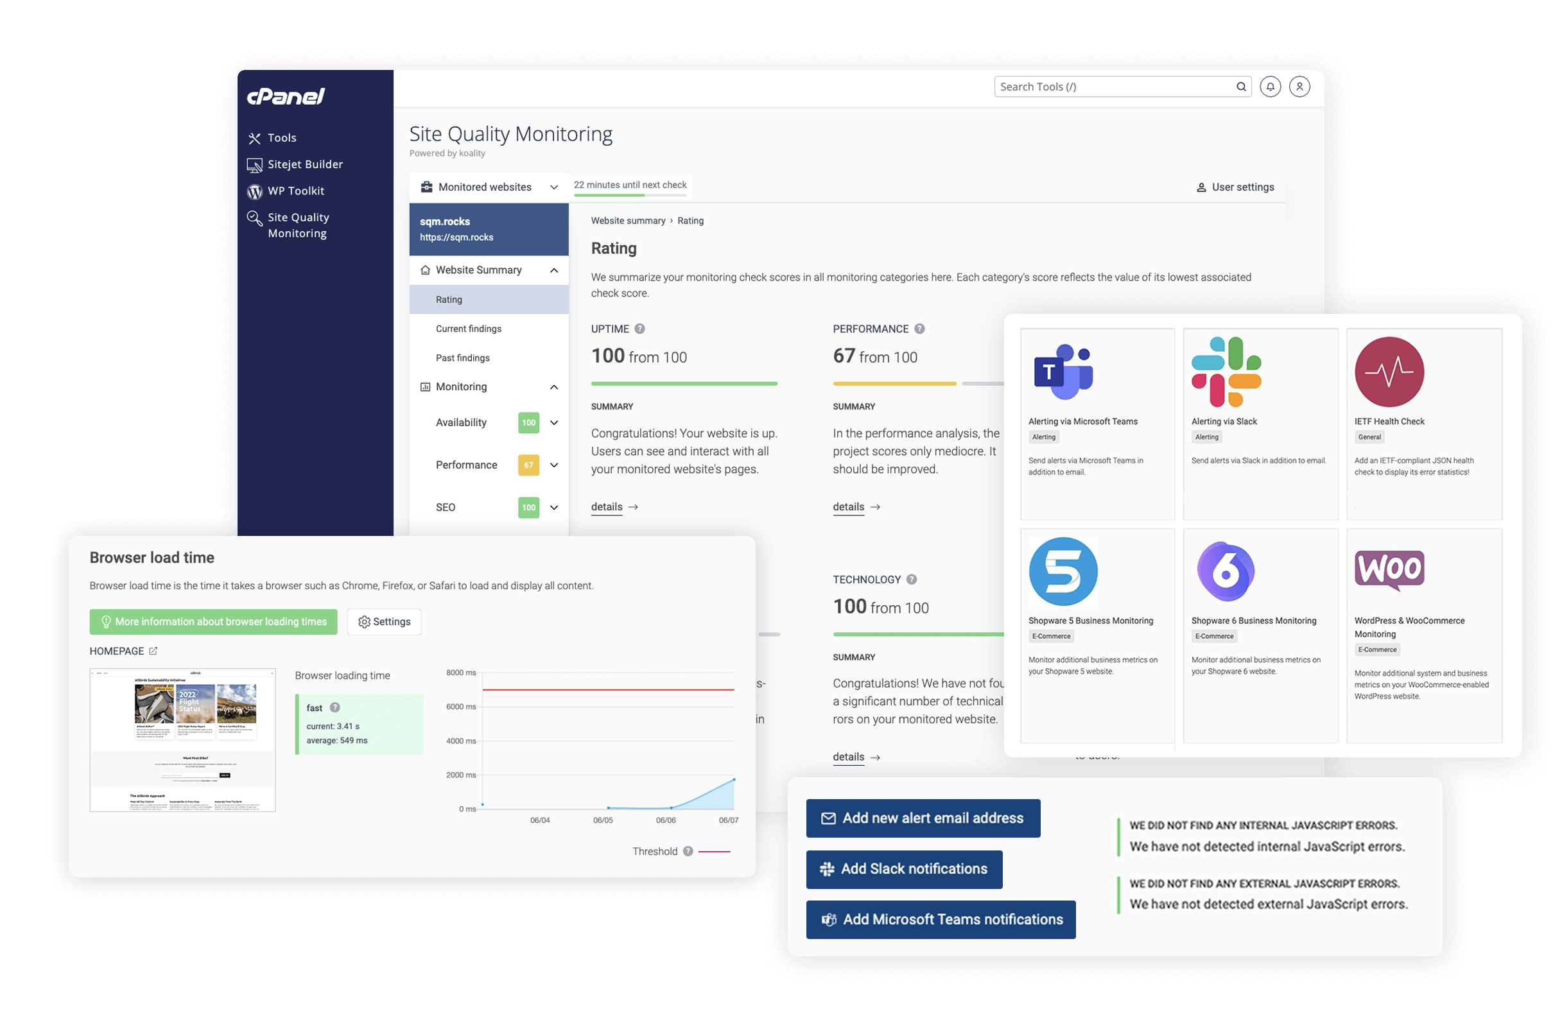This screenshot has height=1009, width=1562.
Task: Expand the Availability chevron
Action: pyautogui.click(x=553, y=422)
